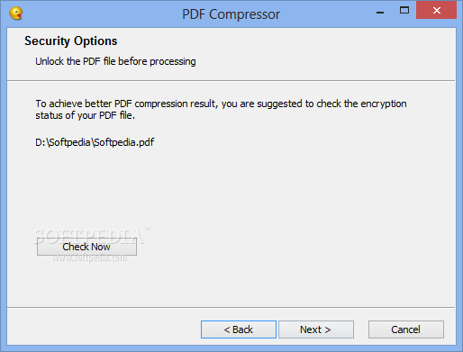Click Check Now to verify encryption status
Viewport: 463px width, 352px height.
coord(86,247)
